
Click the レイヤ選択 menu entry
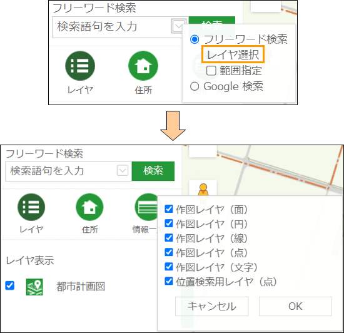(233, 54)
